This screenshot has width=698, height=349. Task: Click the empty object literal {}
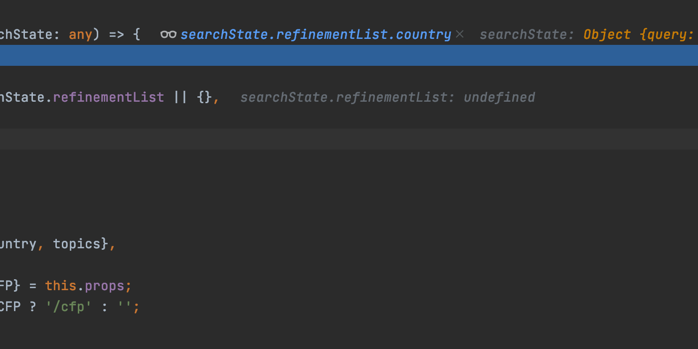click(x=204, y=97)
